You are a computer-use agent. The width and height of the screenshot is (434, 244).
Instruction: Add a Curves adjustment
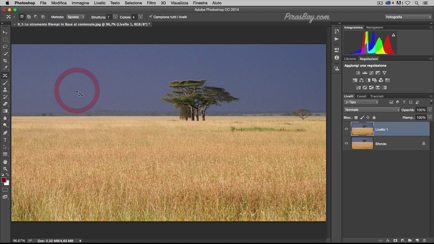371,73
